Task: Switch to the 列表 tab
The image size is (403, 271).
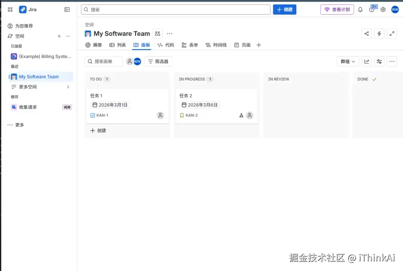Action: 118,45
